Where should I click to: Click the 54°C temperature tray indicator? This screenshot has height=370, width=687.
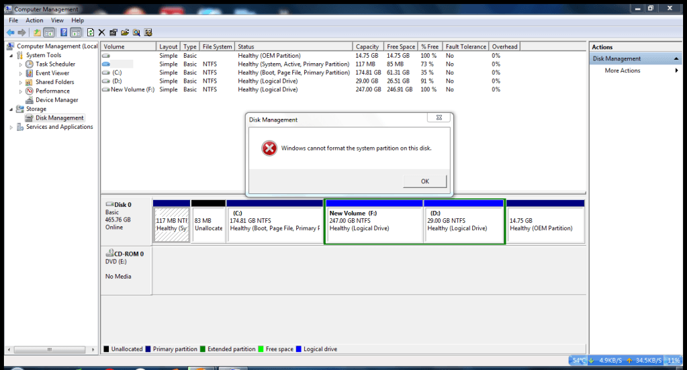(579, 361)
